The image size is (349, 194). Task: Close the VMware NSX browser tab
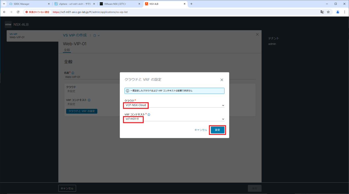[x=139, y=4]
